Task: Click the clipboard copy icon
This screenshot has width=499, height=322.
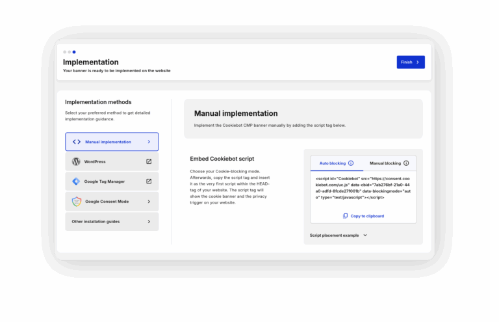Action: pyautogui.click(x=345, y=216)
